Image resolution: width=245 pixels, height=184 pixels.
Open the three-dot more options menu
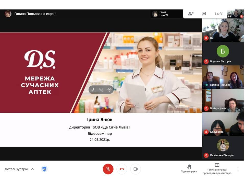click(238, 169)
